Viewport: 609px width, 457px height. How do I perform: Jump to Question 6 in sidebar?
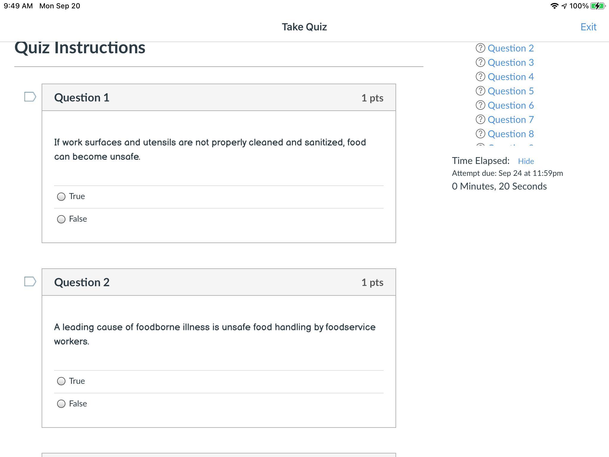[x=511, y=105]
